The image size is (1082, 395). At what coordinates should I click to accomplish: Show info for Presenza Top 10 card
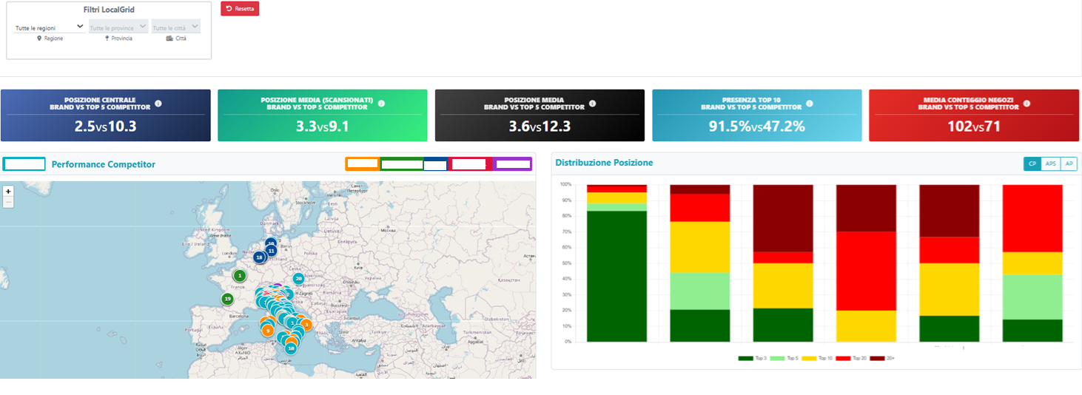[x=810, y=104]
